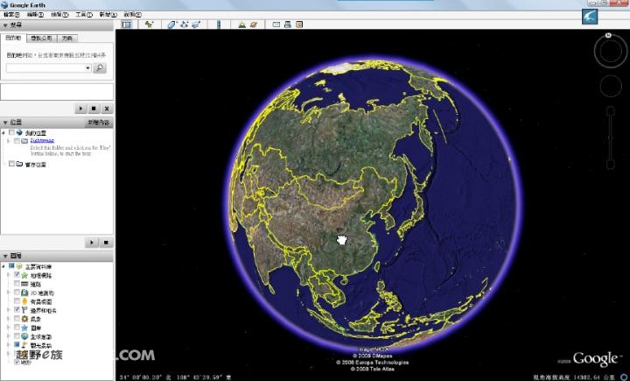Open the View (V) menu
The image size is (630, 381).
click(x=59, y=15)
